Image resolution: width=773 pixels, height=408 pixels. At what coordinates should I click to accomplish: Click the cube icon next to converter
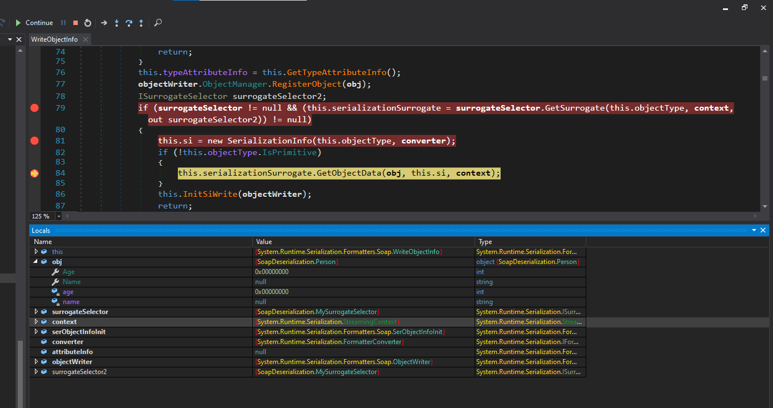pyautogui.click(x=45, y=342)
